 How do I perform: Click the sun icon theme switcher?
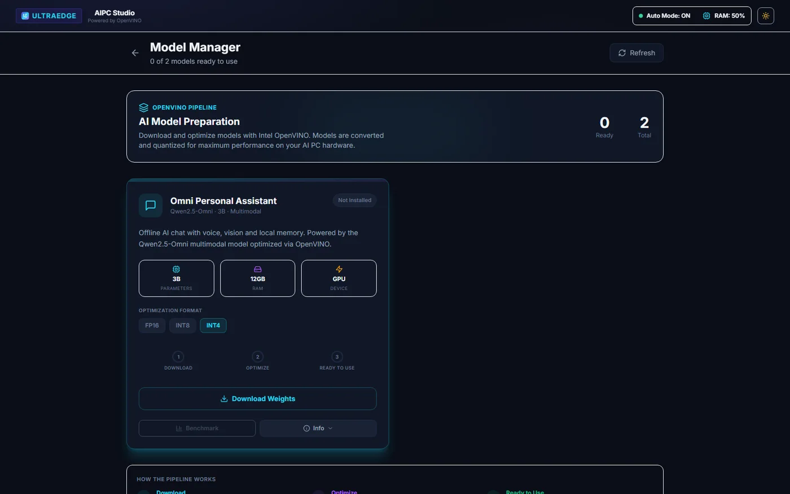pyautogui.click(x=766, y=16)
